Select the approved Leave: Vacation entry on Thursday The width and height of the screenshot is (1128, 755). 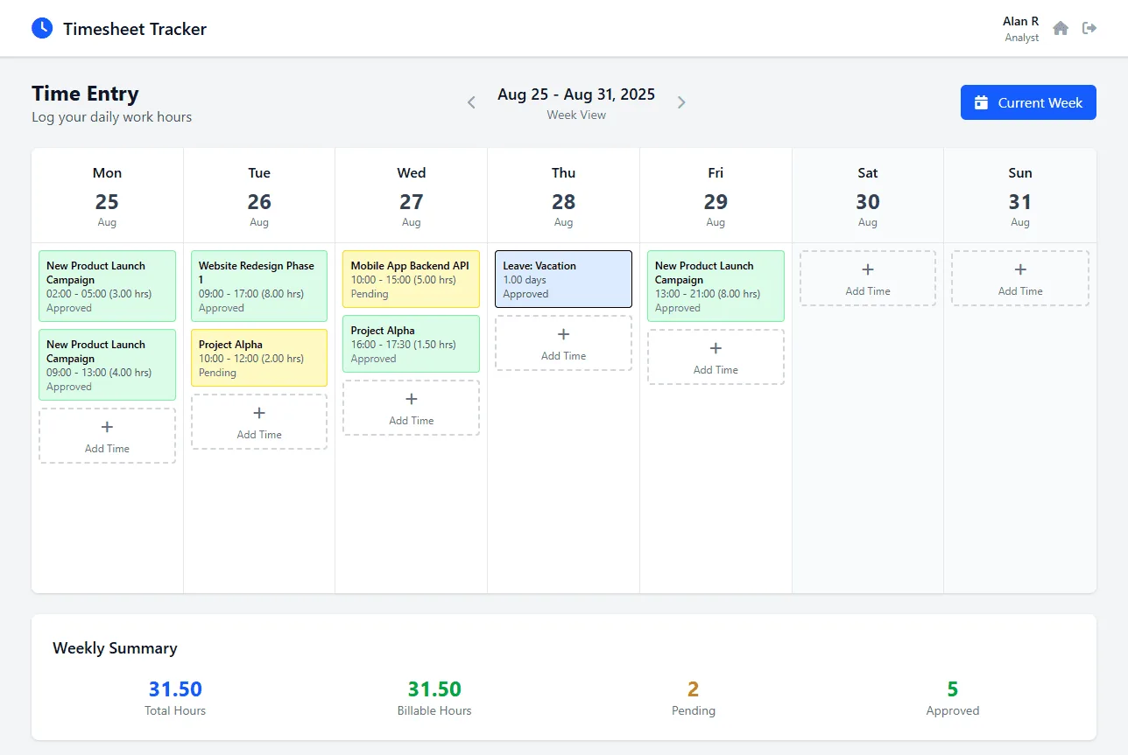563,278
